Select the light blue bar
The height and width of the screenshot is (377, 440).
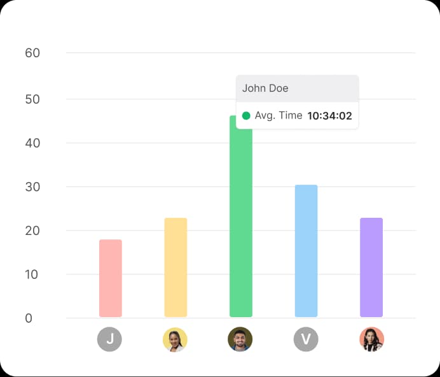coord(306,251)
